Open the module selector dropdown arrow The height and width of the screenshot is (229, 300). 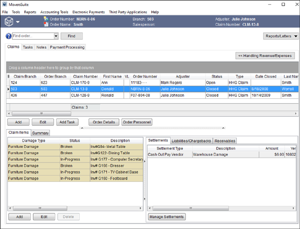(18, 22)
